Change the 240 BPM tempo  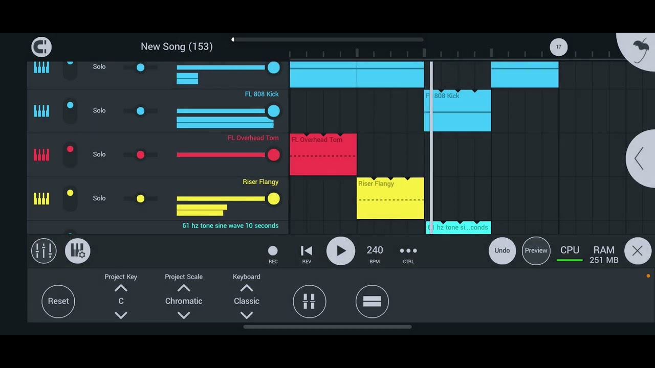375,254
